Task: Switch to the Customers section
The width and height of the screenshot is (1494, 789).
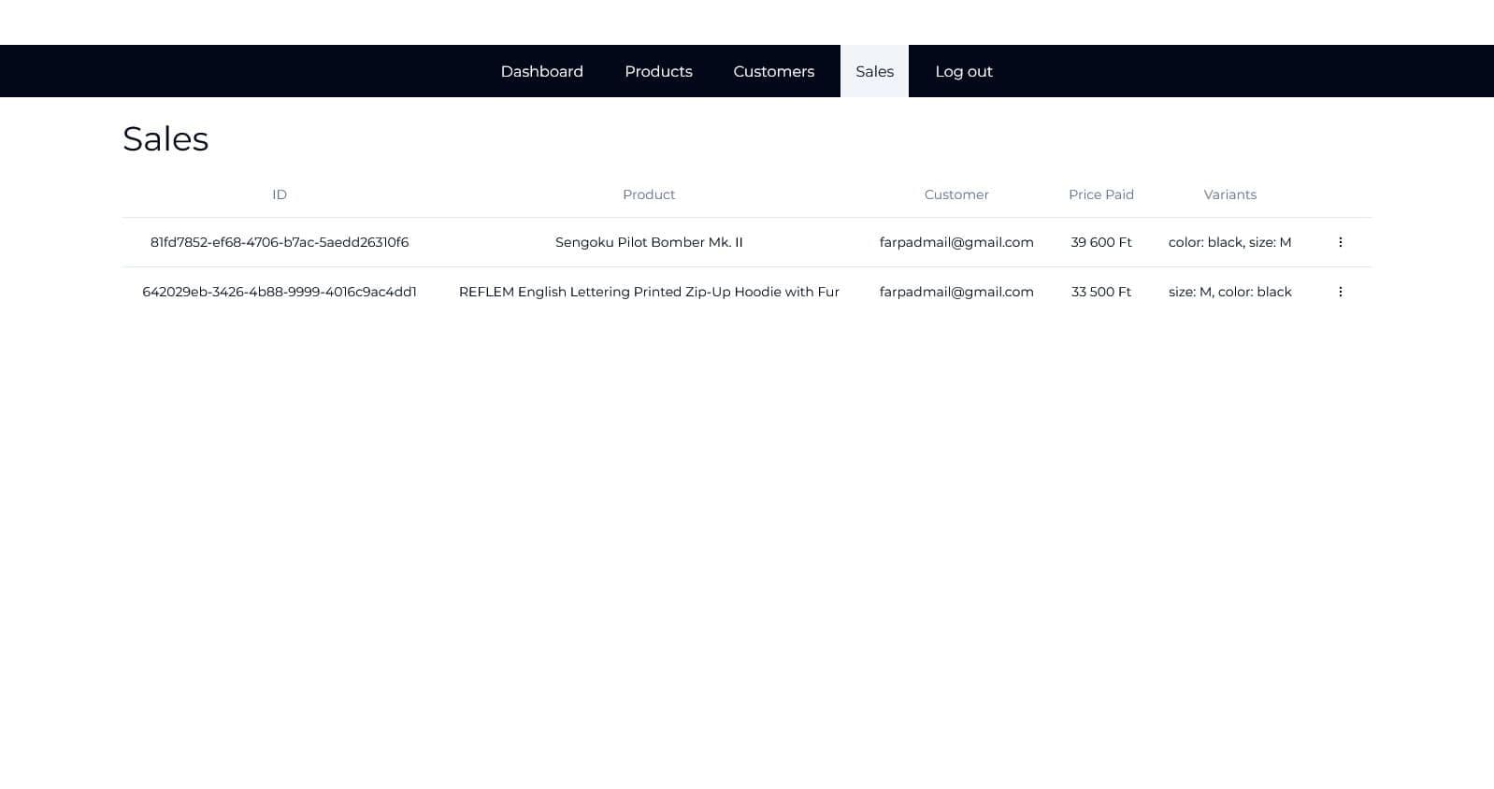Action: (x=773, y=71)
